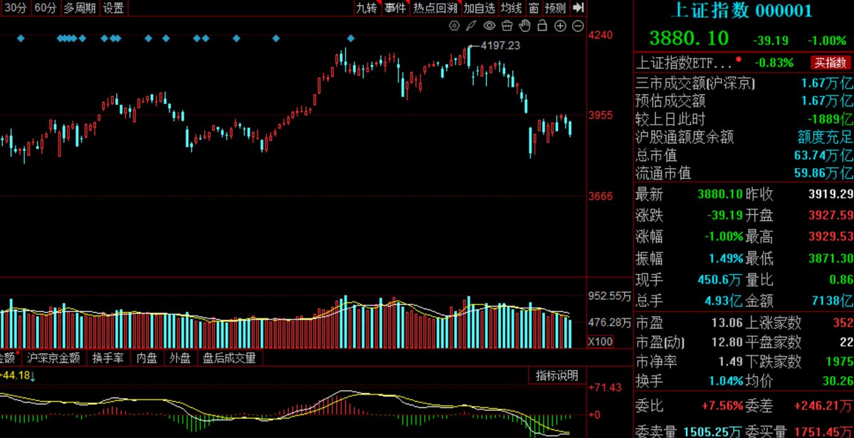The height and width of the screenshot is (438, 854).
Task: Select 盘后成交量 indicator tab
Action: coord(228,358)
